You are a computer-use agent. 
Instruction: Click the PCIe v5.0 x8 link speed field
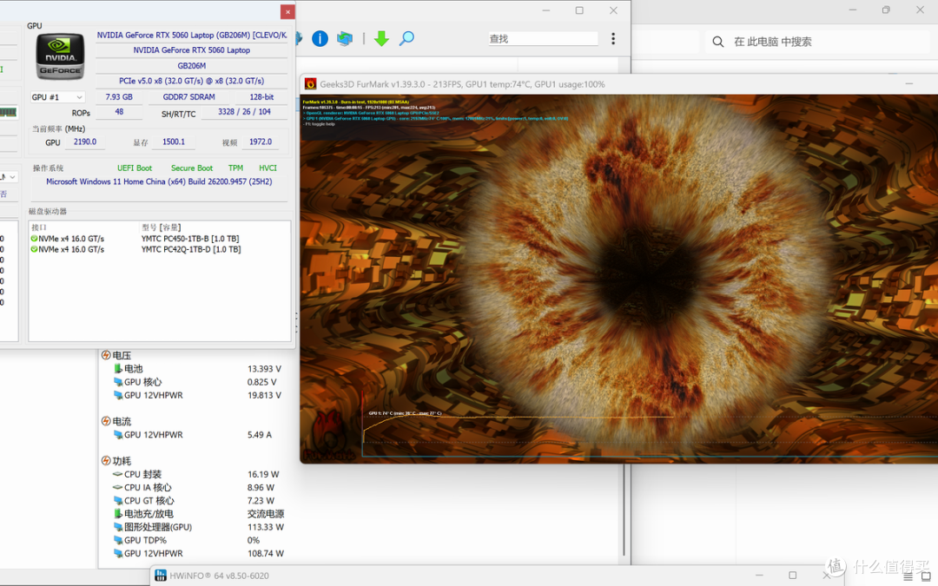191,81
